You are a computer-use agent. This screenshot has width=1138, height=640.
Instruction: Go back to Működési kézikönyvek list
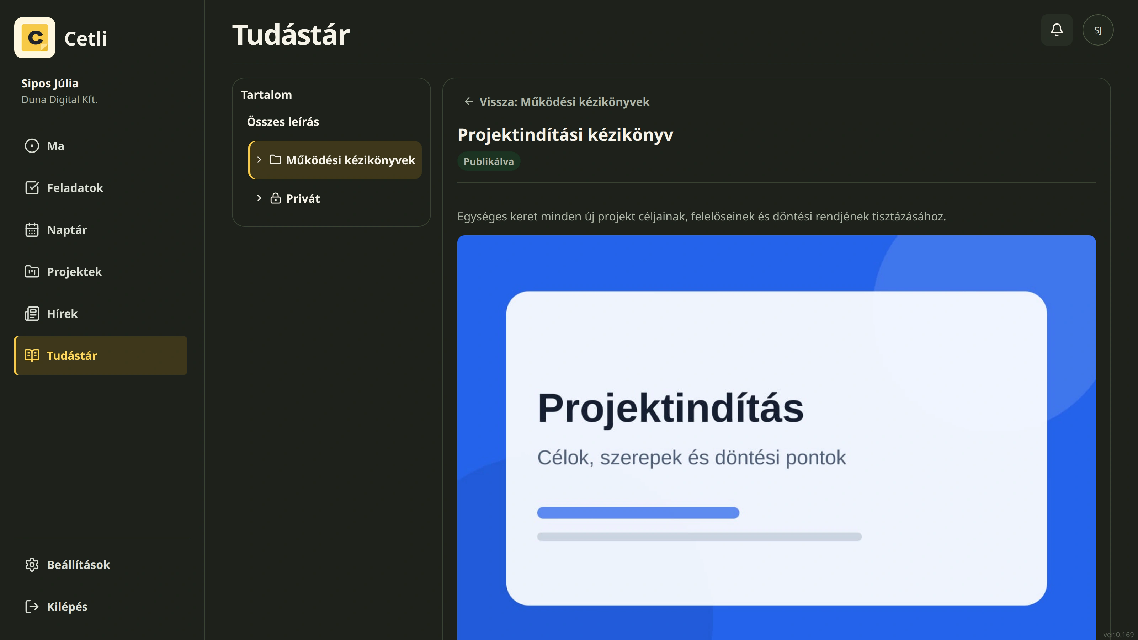pyautogui.click(x=557, y=102)
